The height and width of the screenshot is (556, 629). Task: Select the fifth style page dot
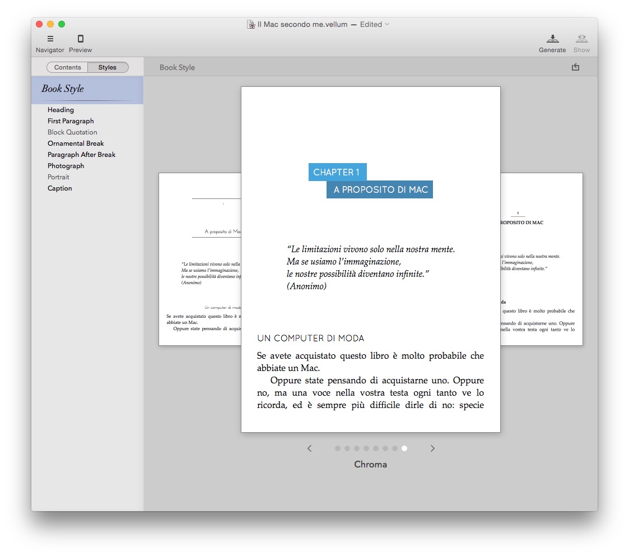coord(376,448)
